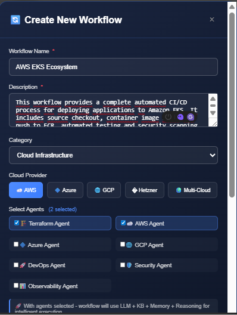Viewport: 237px width, 315px height.
Task: Click the Description textarea up arrow
Action: tap(213, 98)
